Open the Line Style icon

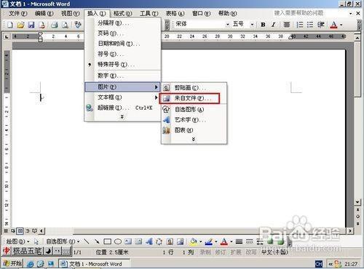[x=239, y=241]
